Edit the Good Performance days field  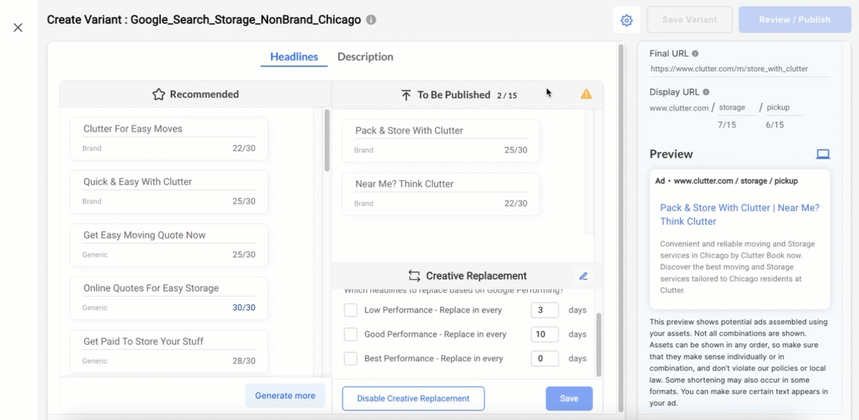tap(545, 334)
